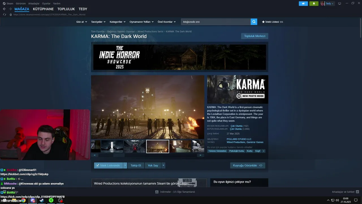Select the highlighted town square thumbnail
362x204 pixels.
pyautogui.click(x=158, y=146)
